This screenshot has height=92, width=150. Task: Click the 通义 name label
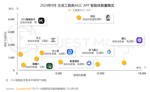tap(123, 39)
